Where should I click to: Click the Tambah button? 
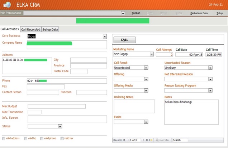tap(136, 13)
